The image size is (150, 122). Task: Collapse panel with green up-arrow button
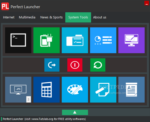tap(75, 112)
